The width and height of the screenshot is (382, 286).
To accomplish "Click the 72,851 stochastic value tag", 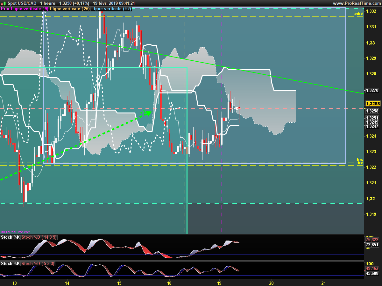I will click(372, 245).
